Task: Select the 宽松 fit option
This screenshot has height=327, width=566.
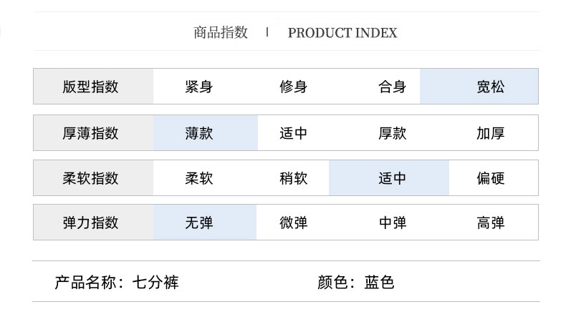Action: coord(479,87)
